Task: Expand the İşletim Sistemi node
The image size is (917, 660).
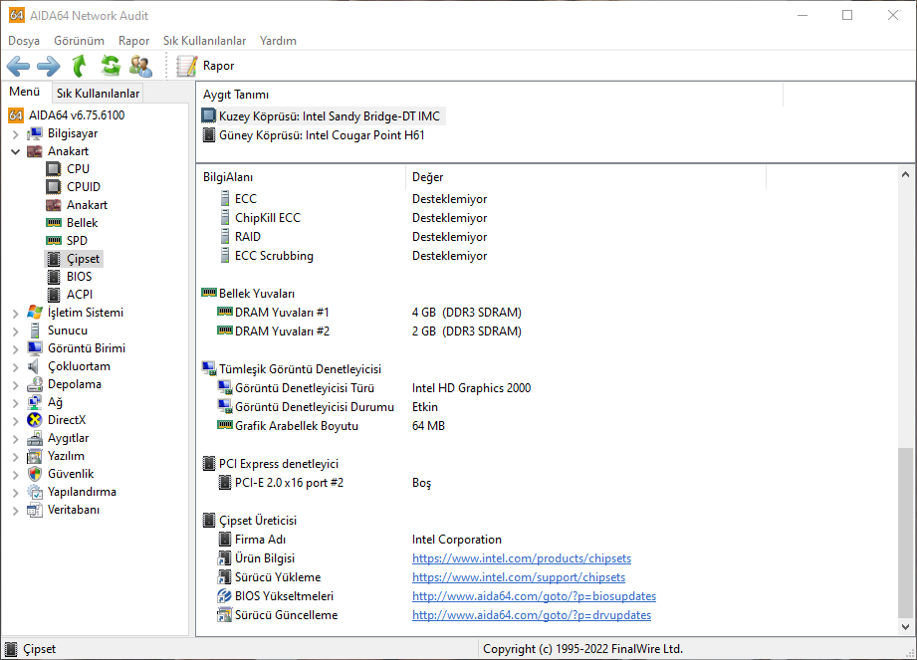Action: tap(16, 314)
